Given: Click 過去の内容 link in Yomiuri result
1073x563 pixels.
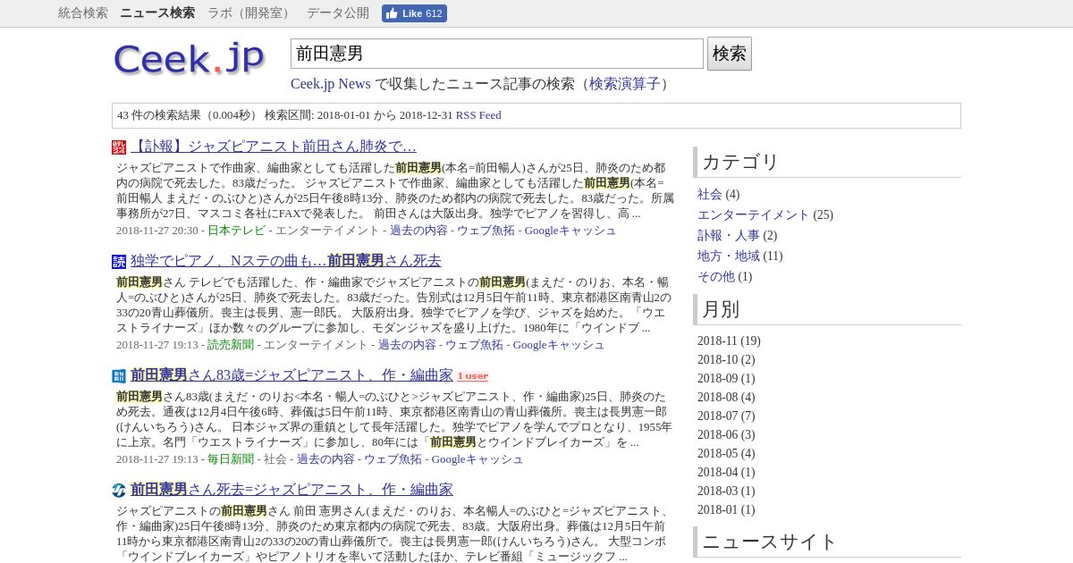Looking at the screenshot, I should point(407,345).
